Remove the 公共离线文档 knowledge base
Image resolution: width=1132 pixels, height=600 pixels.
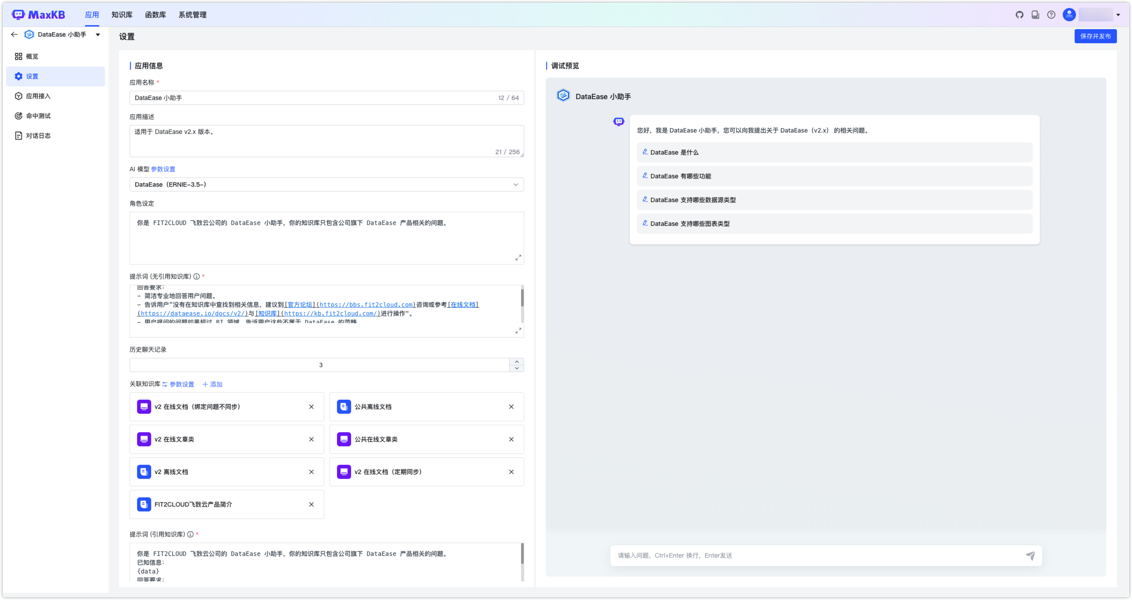tap(511, 407)
